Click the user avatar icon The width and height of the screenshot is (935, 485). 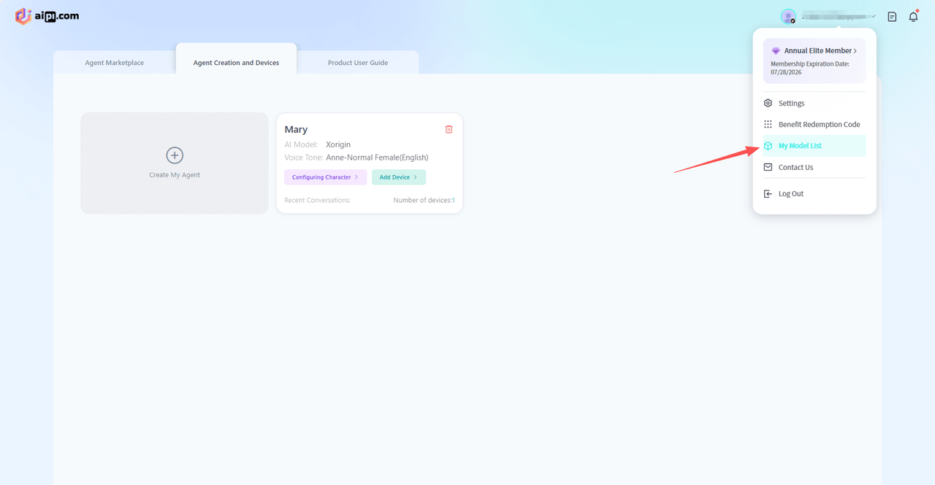[x=787, y=16]
